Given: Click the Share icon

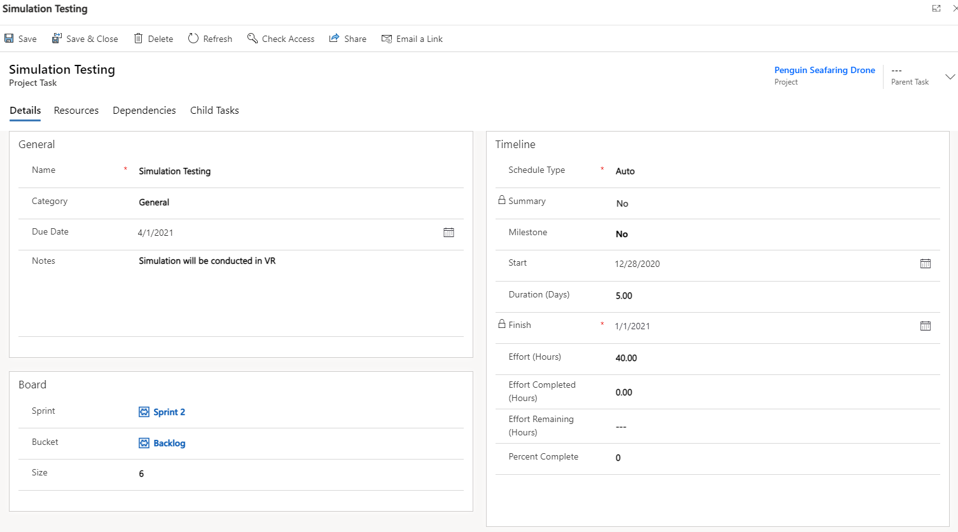Looking at the screenshot, I should tap(334, 39).
